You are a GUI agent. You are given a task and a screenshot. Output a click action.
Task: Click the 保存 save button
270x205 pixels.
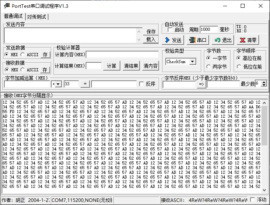pos(151,32)
